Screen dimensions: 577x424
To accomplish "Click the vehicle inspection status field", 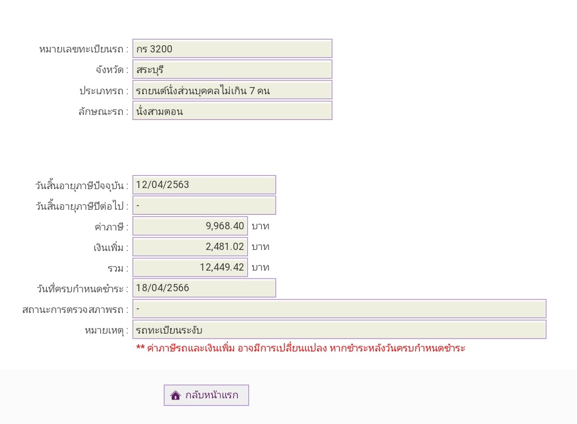I will 339,309.
